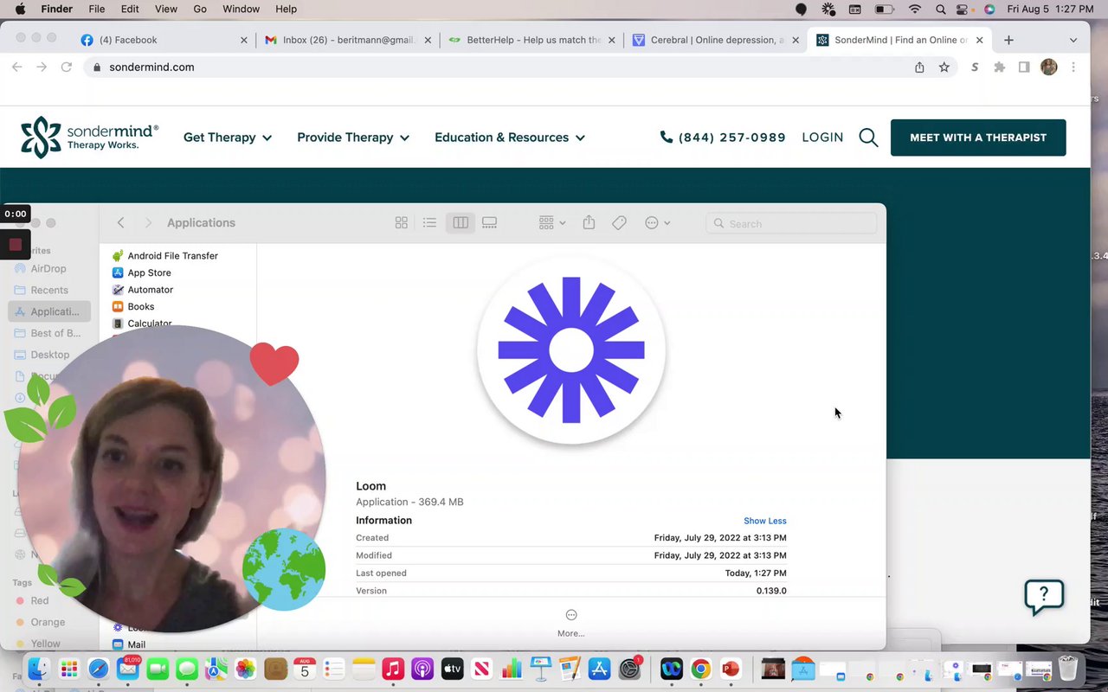The width and height of the screenshot is (1108, 692).
Task: Launch Google Chrome from the Dock
Action: tap(701, 669)
